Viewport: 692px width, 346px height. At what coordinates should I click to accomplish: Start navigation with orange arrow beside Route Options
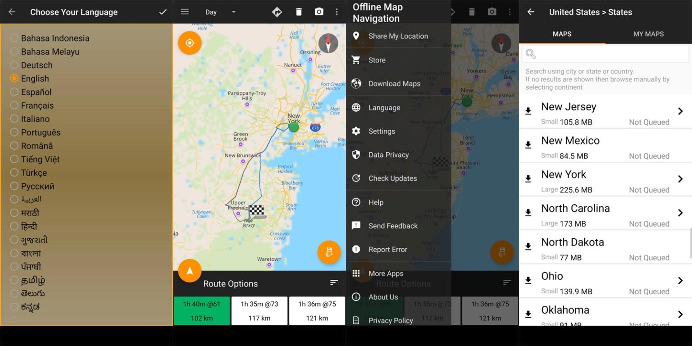tap(190, 271)
